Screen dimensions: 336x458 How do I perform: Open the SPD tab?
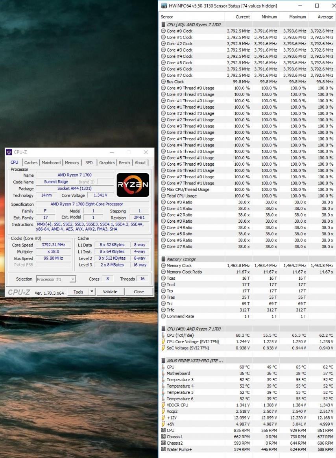[89, 163]
